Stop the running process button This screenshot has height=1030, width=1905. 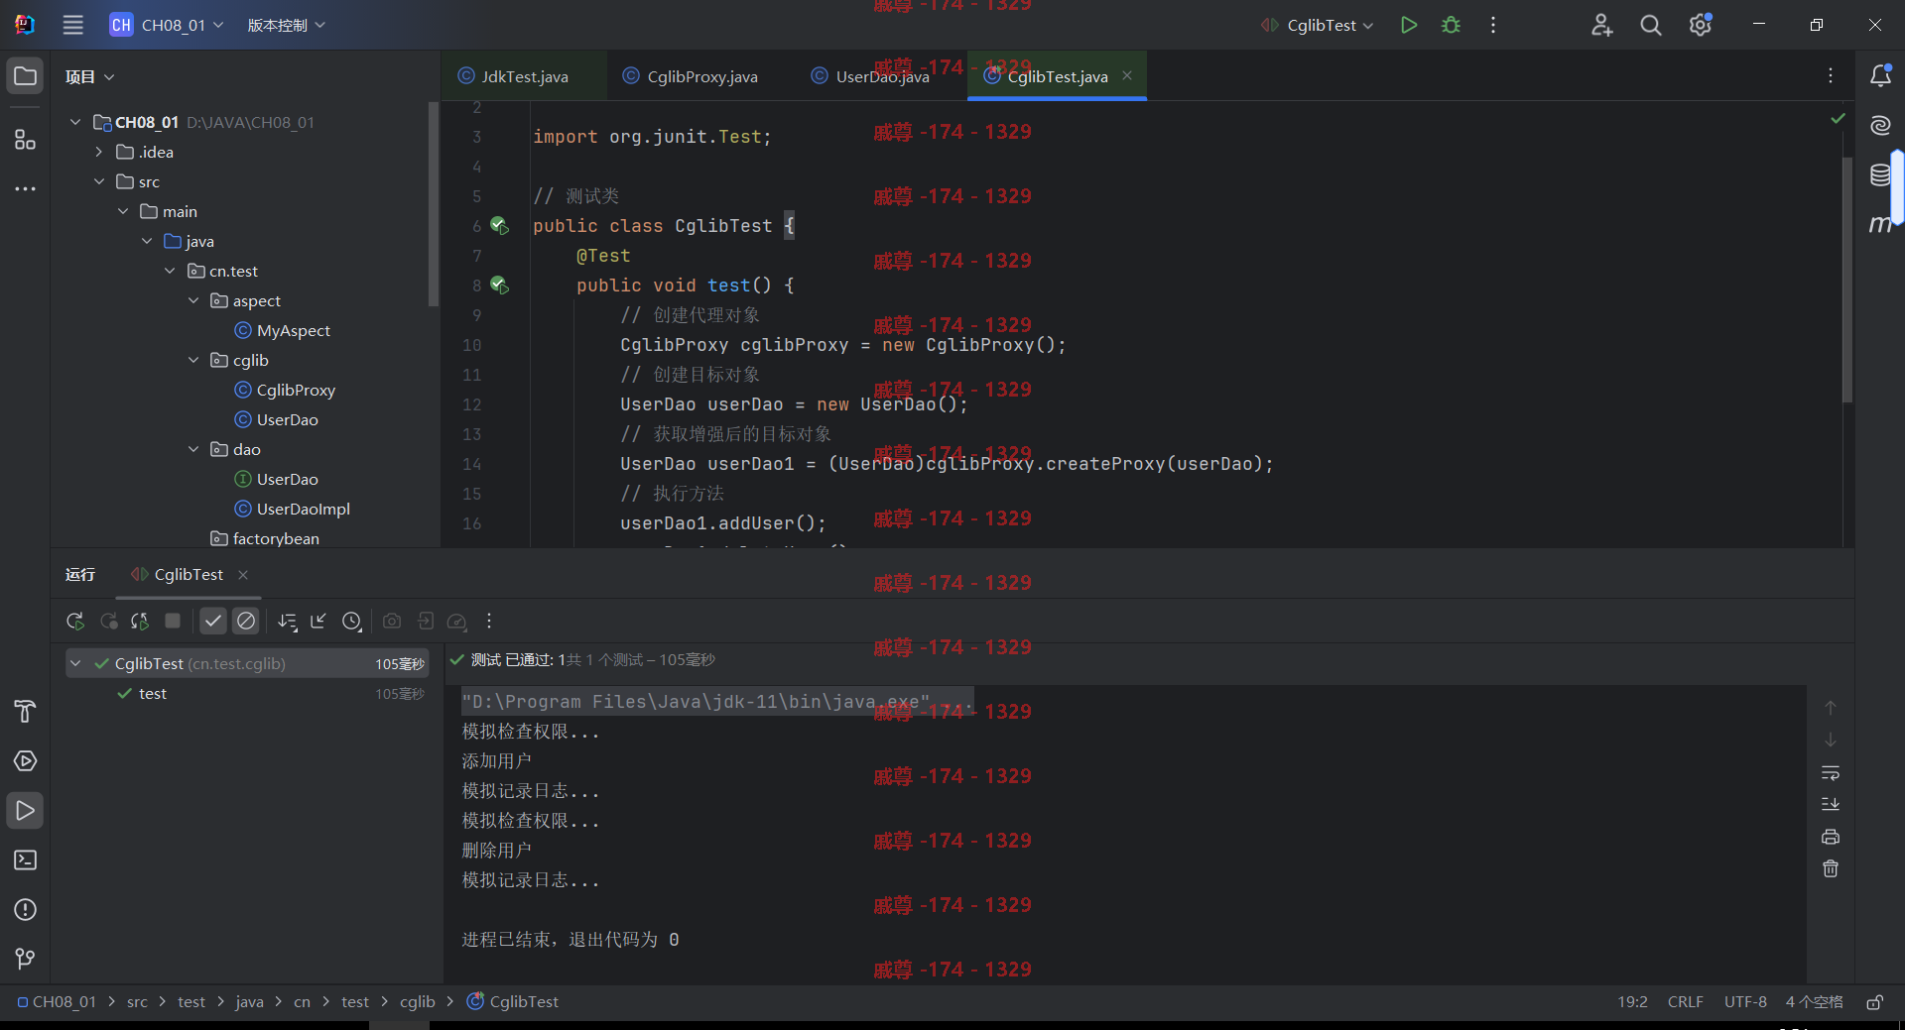[x=173, y=621]
